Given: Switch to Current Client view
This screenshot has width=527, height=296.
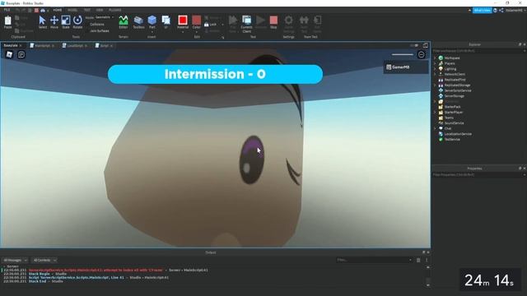Looking at the screenshot, I should click(246, 24).
